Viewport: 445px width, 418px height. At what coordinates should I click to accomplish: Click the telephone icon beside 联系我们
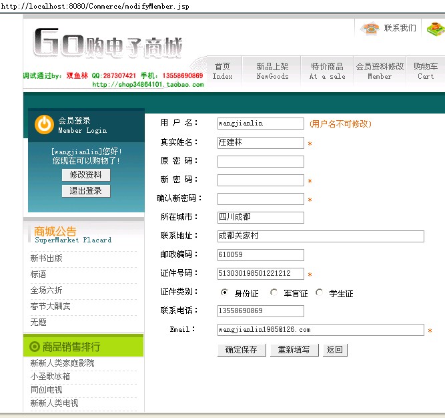tap(370, 28)
